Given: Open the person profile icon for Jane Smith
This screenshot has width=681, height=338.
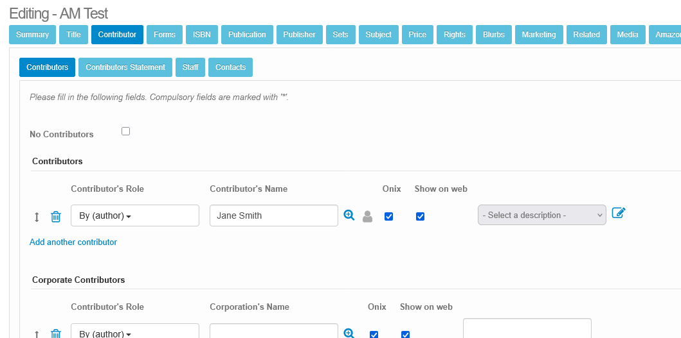Looking at the screenshot, I should pyautogui.click(x=367, y=216).
